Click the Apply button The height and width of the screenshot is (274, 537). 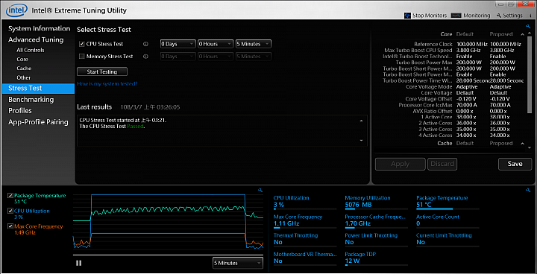tap(401, 164)
